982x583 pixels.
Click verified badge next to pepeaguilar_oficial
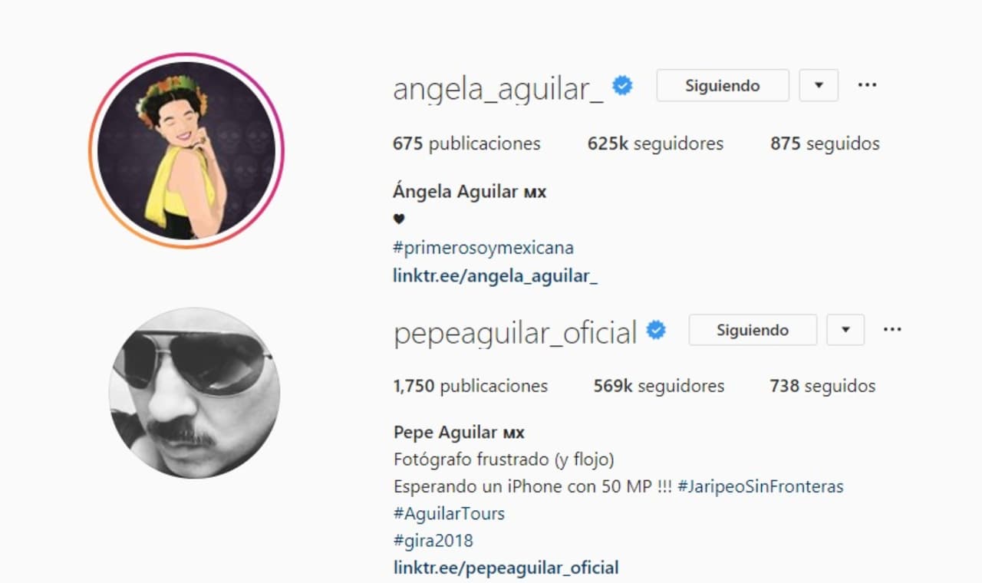[656, 331]
